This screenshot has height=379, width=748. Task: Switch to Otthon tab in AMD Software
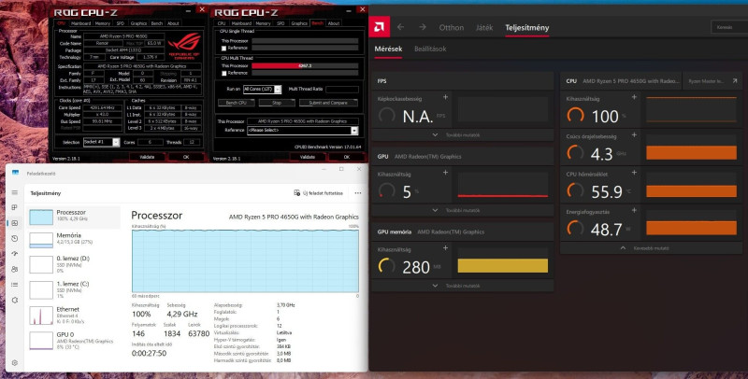452,28
